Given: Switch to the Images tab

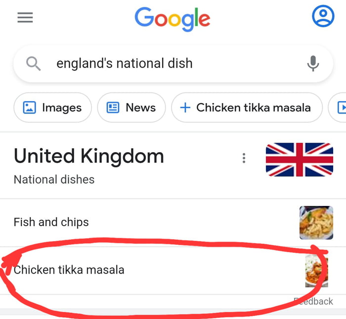Looking at the screenshot, I should 52,108.
